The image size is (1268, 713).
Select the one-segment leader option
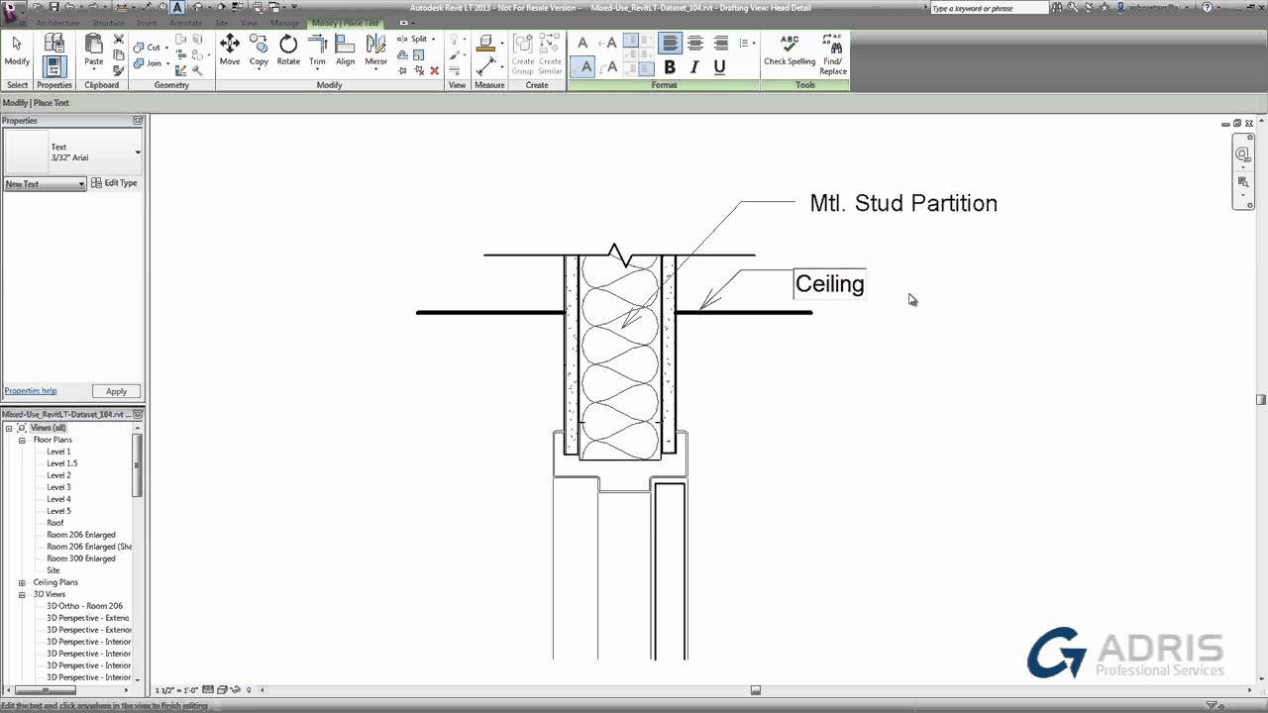click(x=608, y=43)
